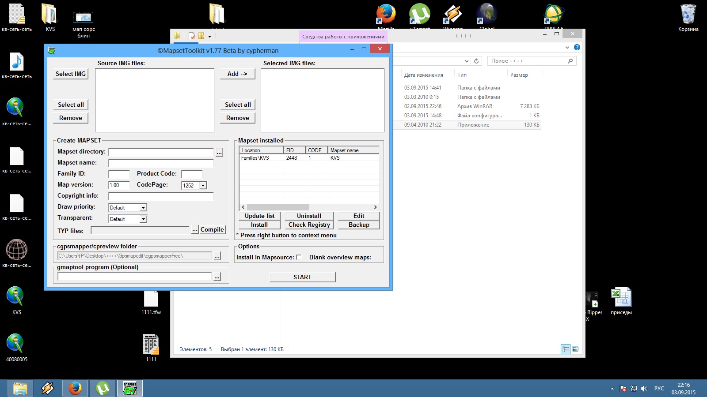Screen dimensions: 707x397
Task: Open the Средства работы с приложениями ribbon tab
Action: 343,37
